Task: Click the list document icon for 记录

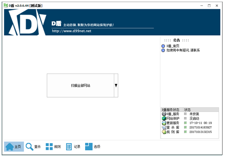Action: [69, 147]
